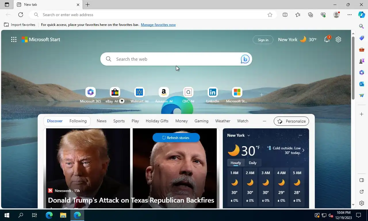Select the Discover feed tab
The image size is (368, 221).
click(55, 121)
